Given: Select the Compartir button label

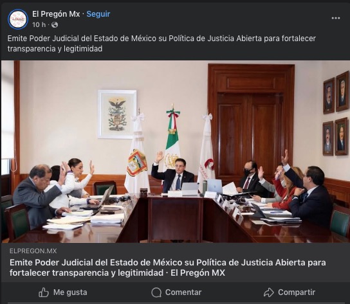Looking at the screenshot, I should pyautogui.click(x=297, y=292).
